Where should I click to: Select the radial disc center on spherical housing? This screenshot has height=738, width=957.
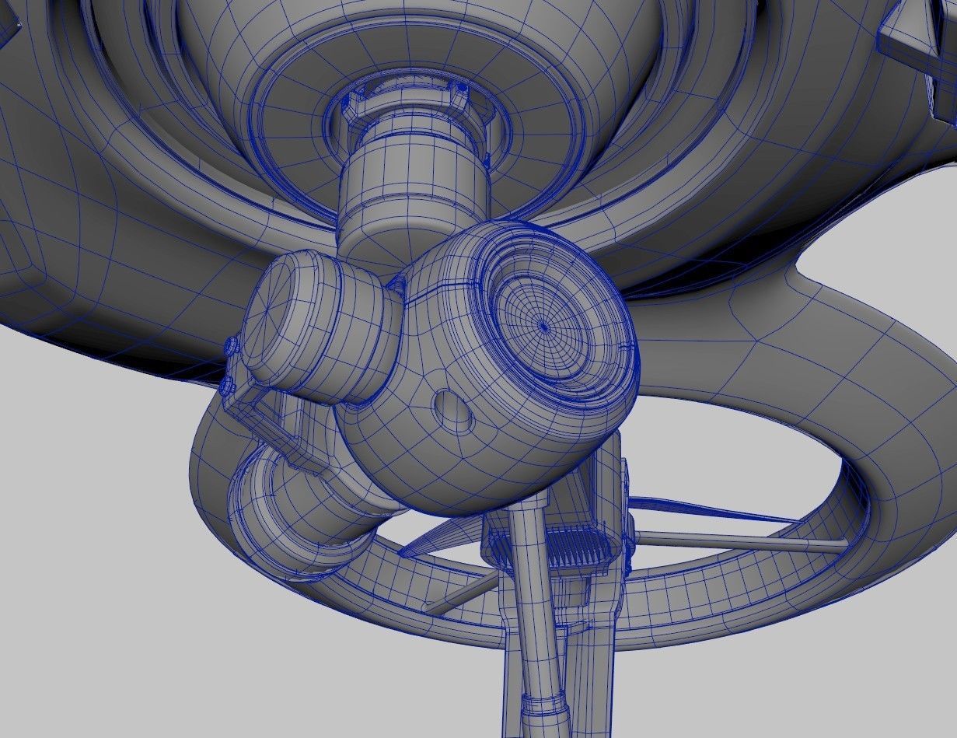tap(544, 327)
